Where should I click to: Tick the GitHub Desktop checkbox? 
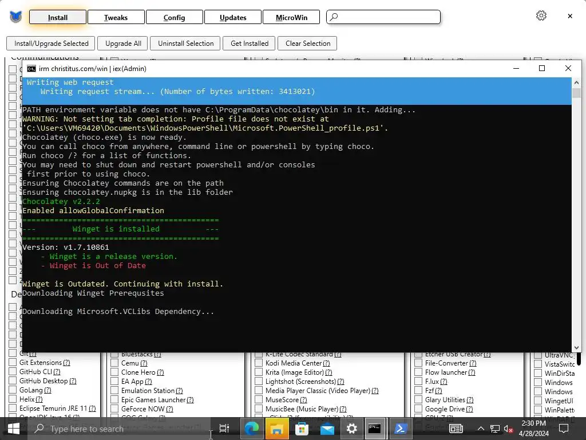(x=13, y=380)
